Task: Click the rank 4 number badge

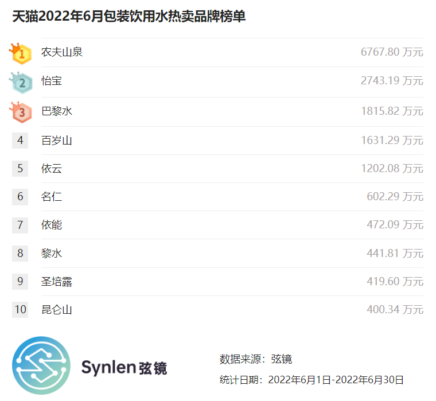Action: pos(20,140)
